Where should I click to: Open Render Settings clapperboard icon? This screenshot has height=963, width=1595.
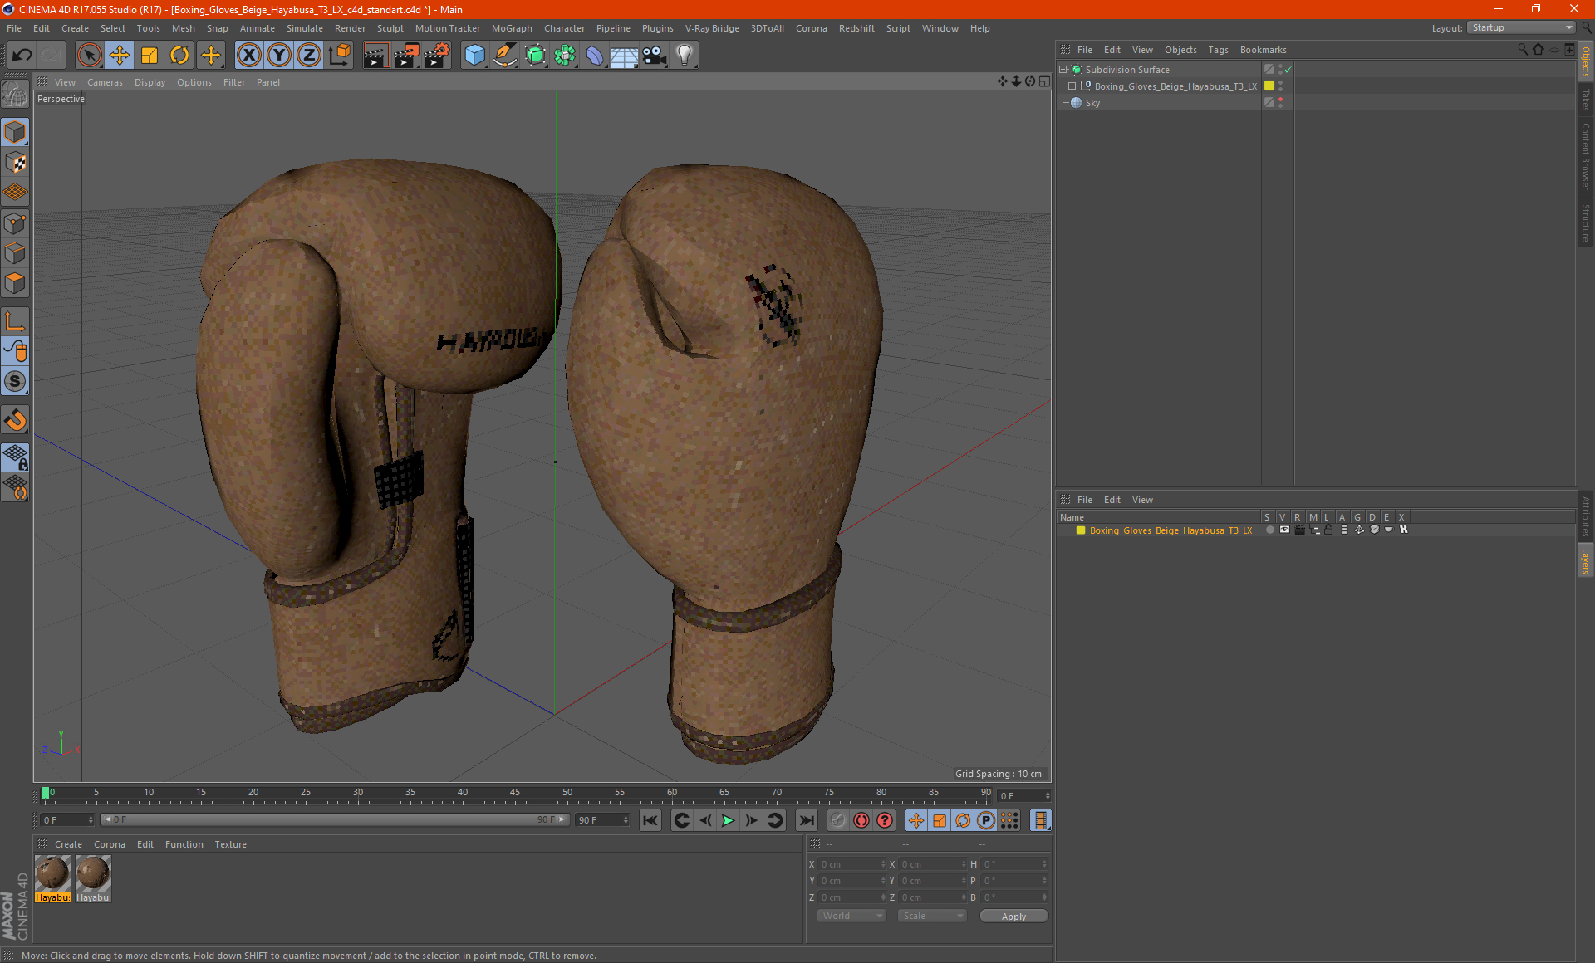(436, 56)
